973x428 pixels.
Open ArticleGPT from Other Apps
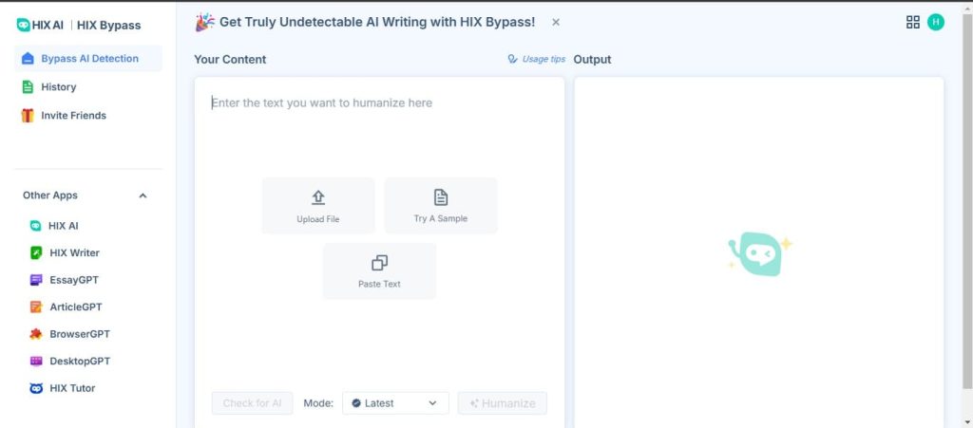[76, 307]
